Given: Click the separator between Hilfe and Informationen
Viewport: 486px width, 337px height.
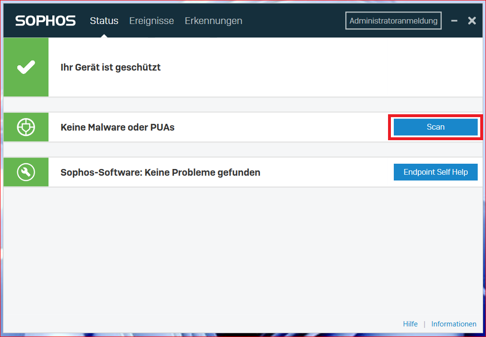Looking at the screenshot, I should tap(425, 324).
